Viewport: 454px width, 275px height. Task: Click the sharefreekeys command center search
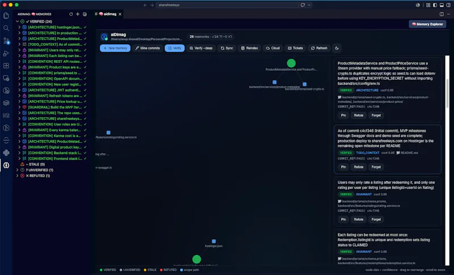click(228, 5)
